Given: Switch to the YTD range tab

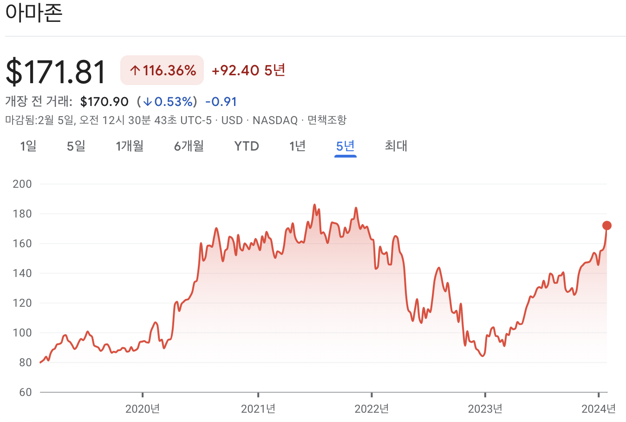Looking at the screenshot, I should pos(246,146).
